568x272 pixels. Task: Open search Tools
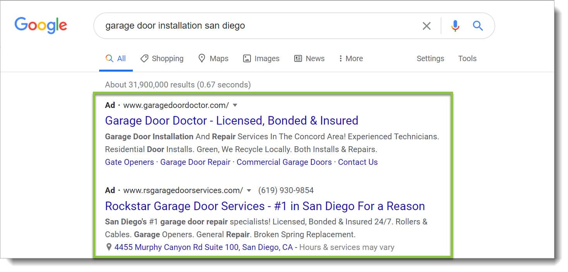[x=467, y=58]
